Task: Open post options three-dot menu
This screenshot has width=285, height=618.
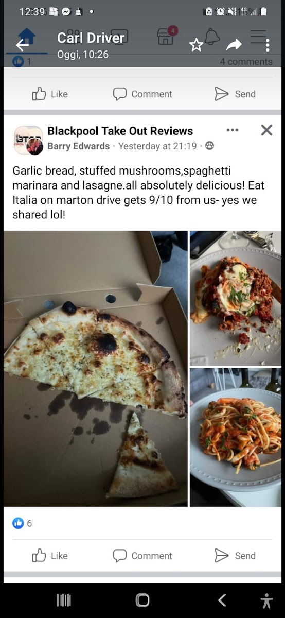Action: tap(233, 130)
